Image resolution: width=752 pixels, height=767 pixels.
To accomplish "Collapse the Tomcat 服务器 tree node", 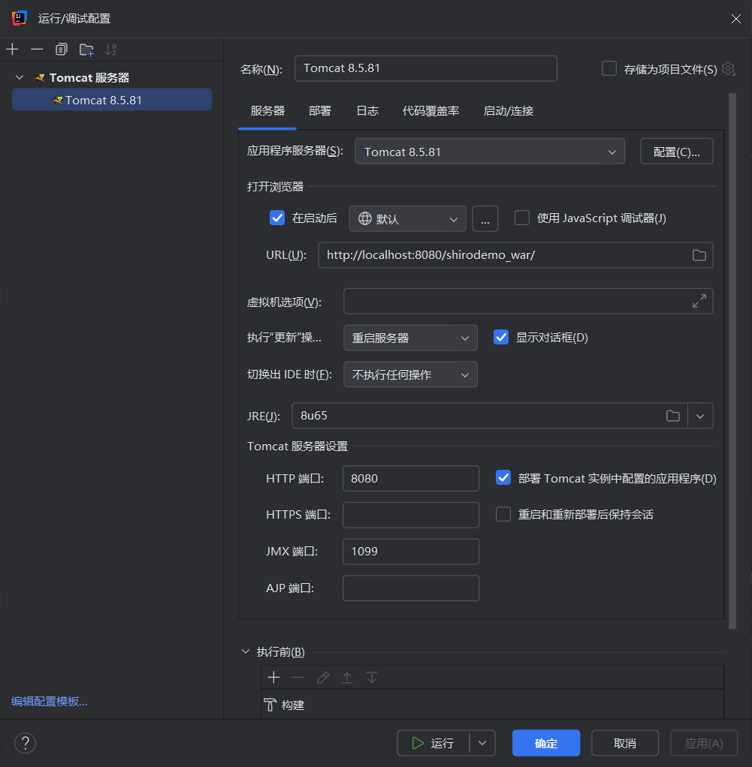I will (20, 77).
